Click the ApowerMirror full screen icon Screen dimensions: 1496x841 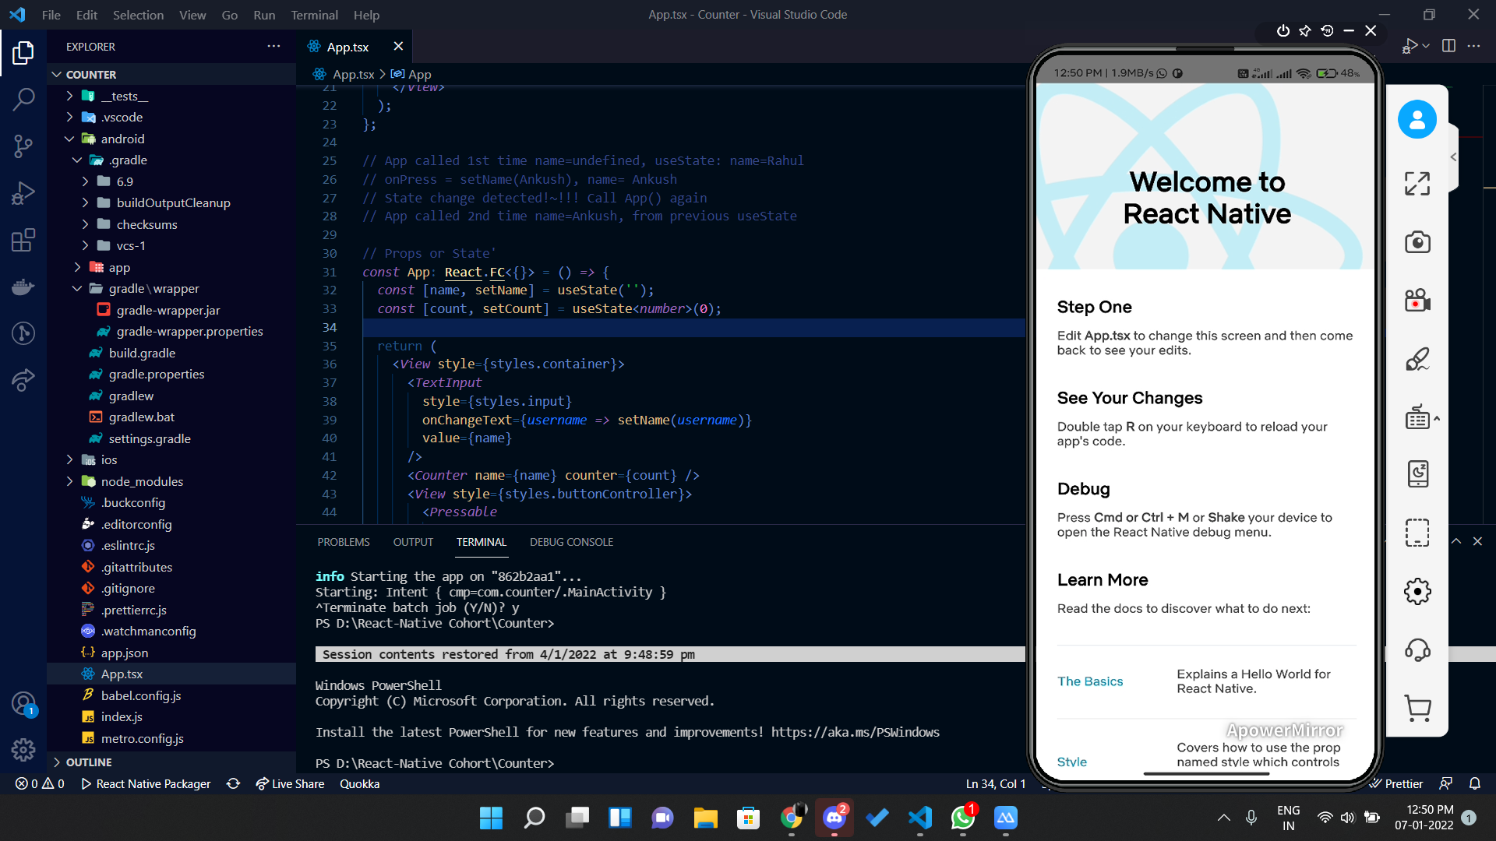(1417, 184)
